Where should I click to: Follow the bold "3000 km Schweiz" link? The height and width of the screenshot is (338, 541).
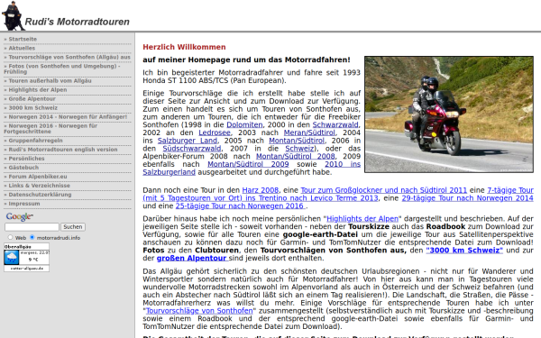coord(464,250)
